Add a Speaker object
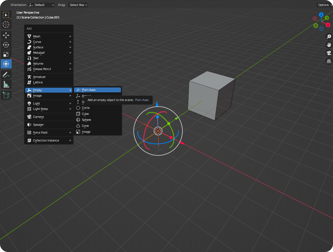 (49, 125)
